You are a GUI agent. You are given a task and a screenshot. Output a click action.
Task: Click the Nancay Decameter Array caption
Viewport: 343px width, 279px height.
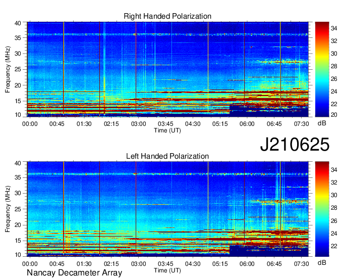tap(74, 273)
